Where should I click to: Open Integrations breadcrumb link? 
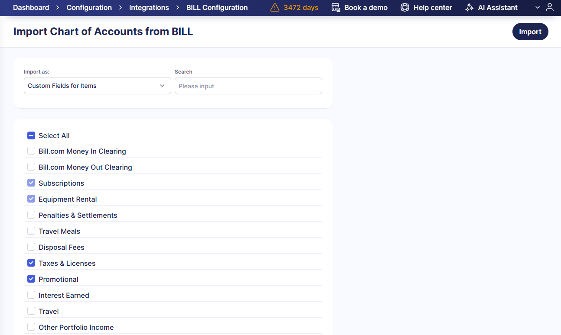coord(149,8)
